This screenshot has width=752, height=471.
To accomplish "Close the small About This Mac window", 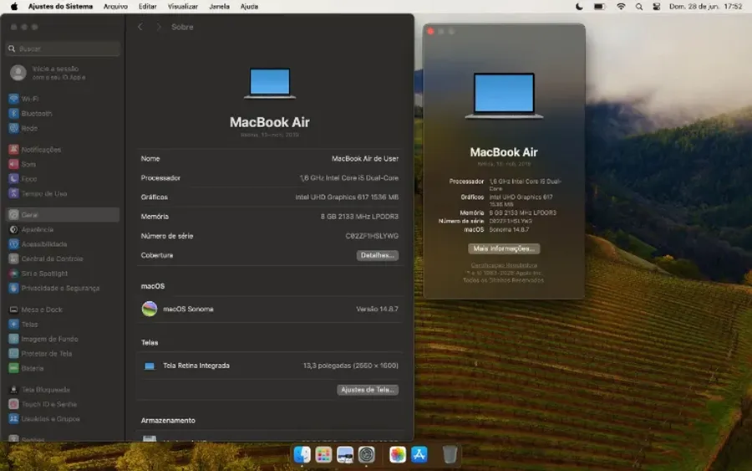I will point(430,31).
